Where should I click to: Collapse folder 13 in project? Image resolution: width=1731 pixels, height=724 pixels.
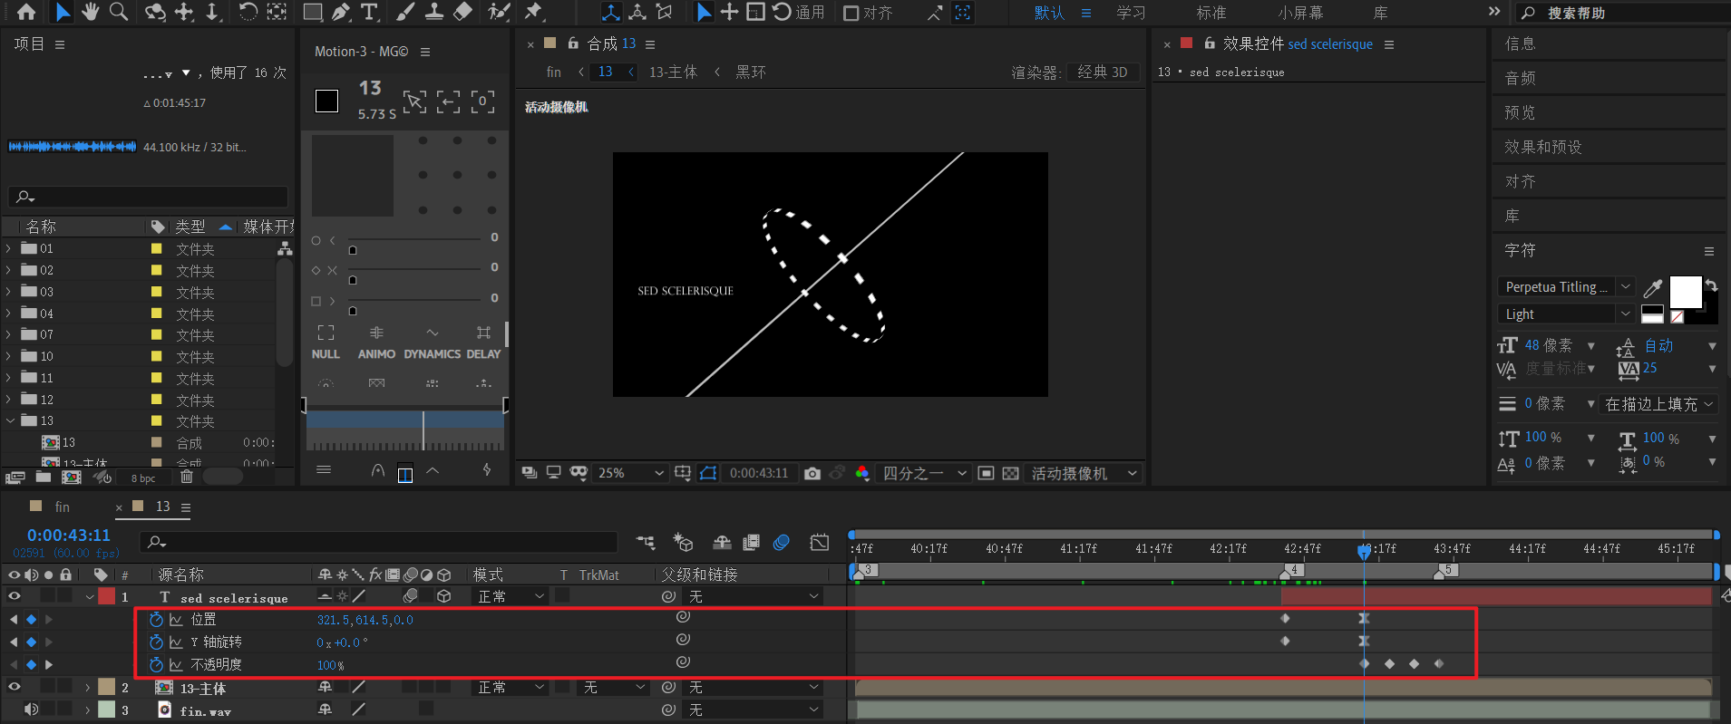coord(10,420)
